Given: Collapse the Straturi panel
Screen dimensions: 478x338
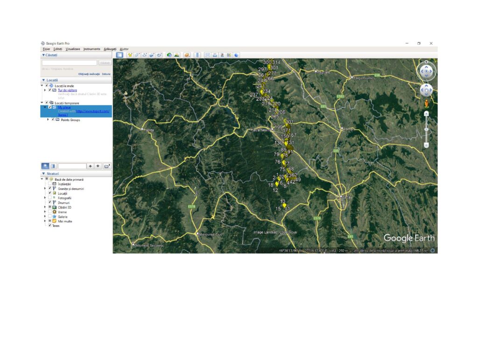Looking at the screenshot, I should coord(43,174).
